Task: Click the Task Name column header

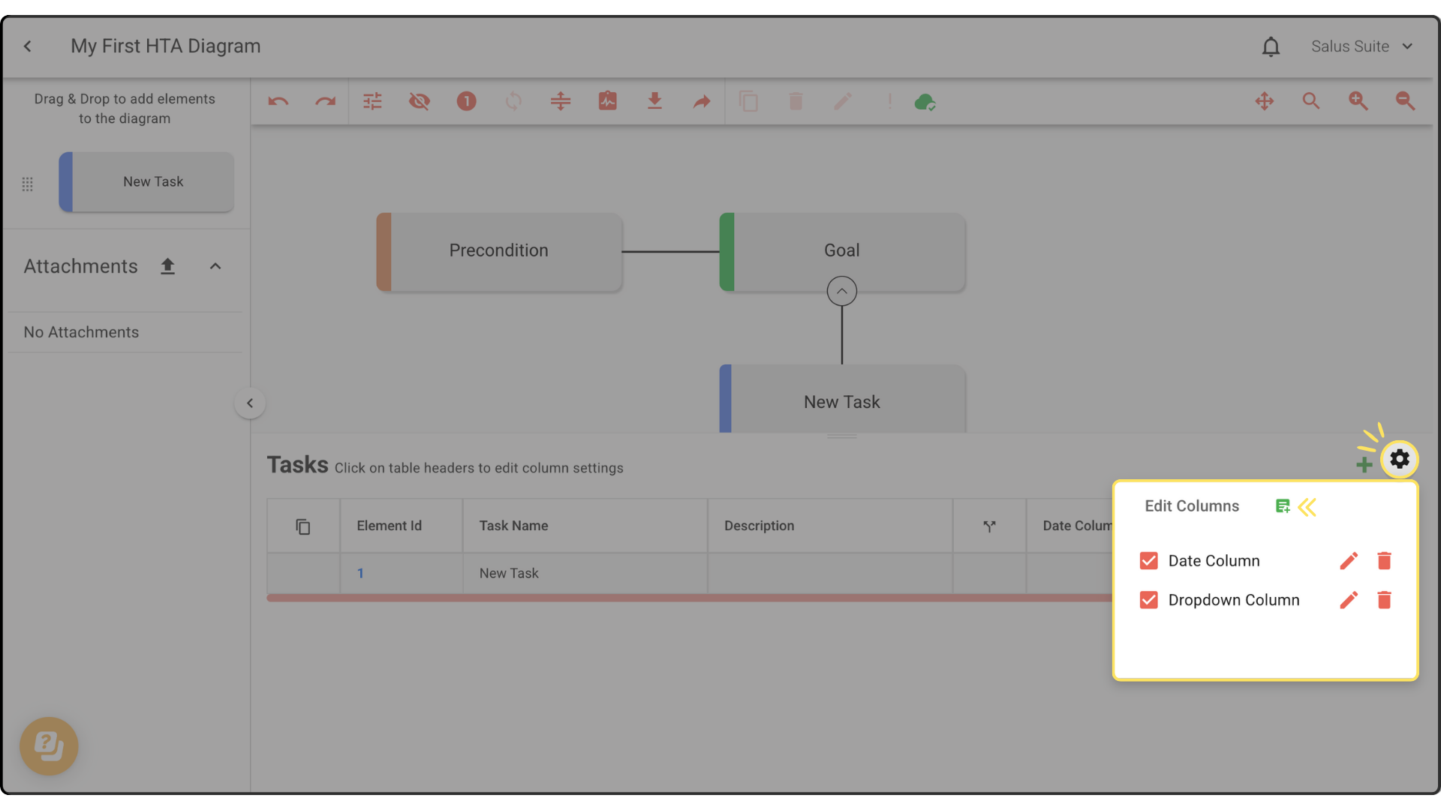Action: 513,526
